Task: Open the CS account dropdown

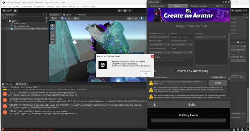Action: tap(8, 10)
